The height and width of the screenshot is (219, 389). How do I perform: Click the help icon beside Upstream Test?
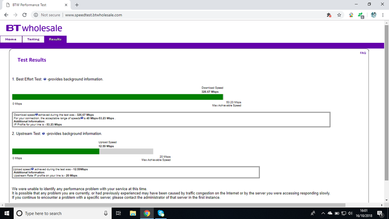[43, 134]
